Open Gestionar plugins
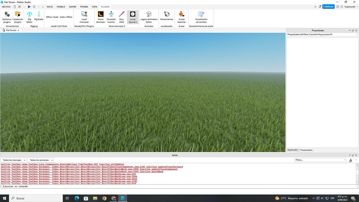The image size is (359, 202). [7, 17]
